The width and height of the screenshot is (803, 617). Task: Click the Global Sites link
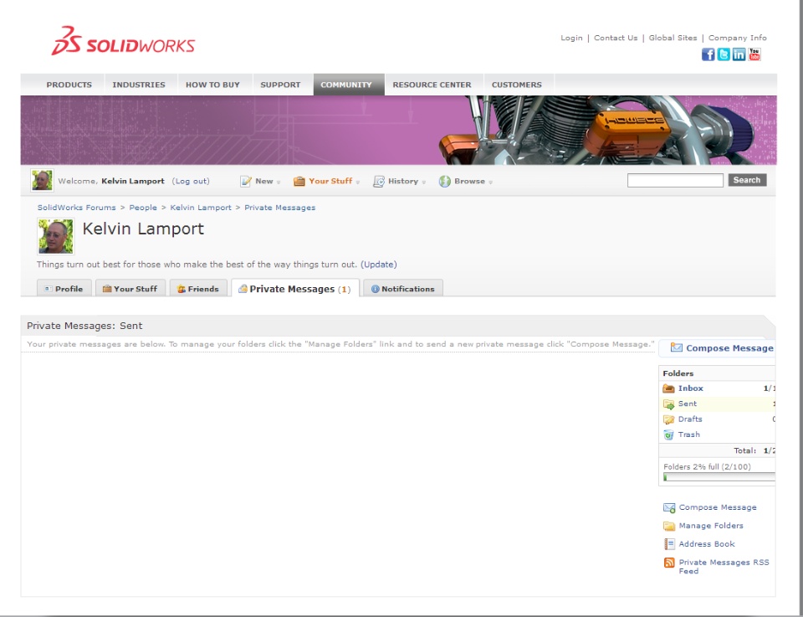click(673, 38)
